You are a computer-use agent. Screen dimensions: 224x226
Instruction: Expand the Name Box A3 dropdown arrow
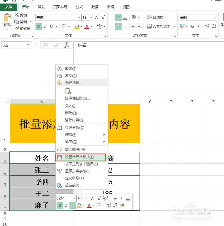(28, 45)
